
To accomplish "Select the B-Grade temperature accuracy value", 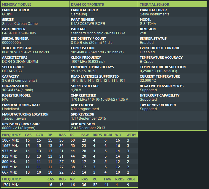I will point(147,62).
